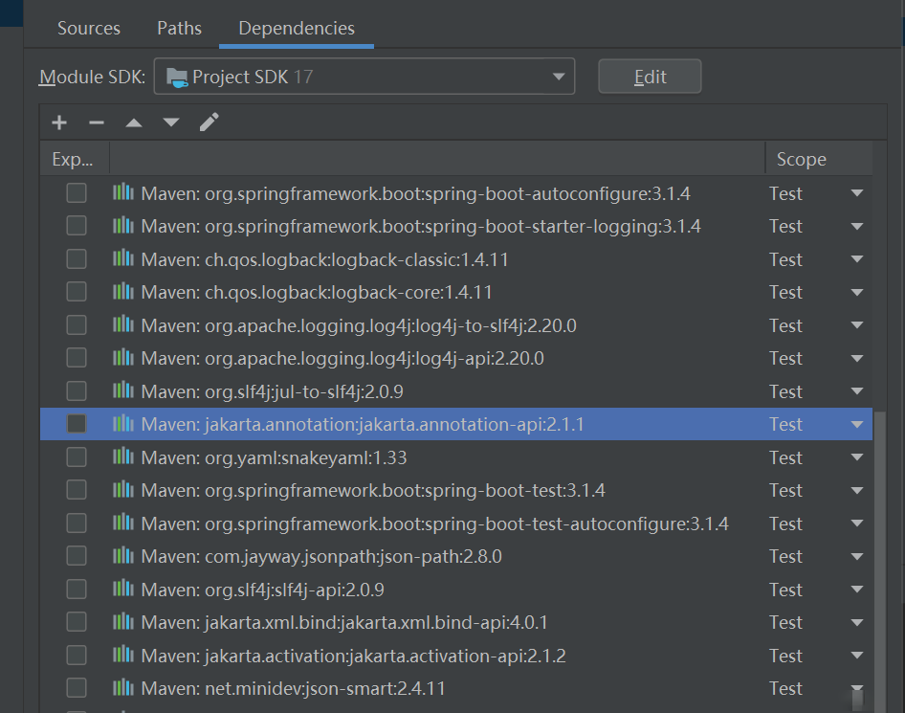Open scope dropdown for snakeyaml:1.33

pos(857,457)
